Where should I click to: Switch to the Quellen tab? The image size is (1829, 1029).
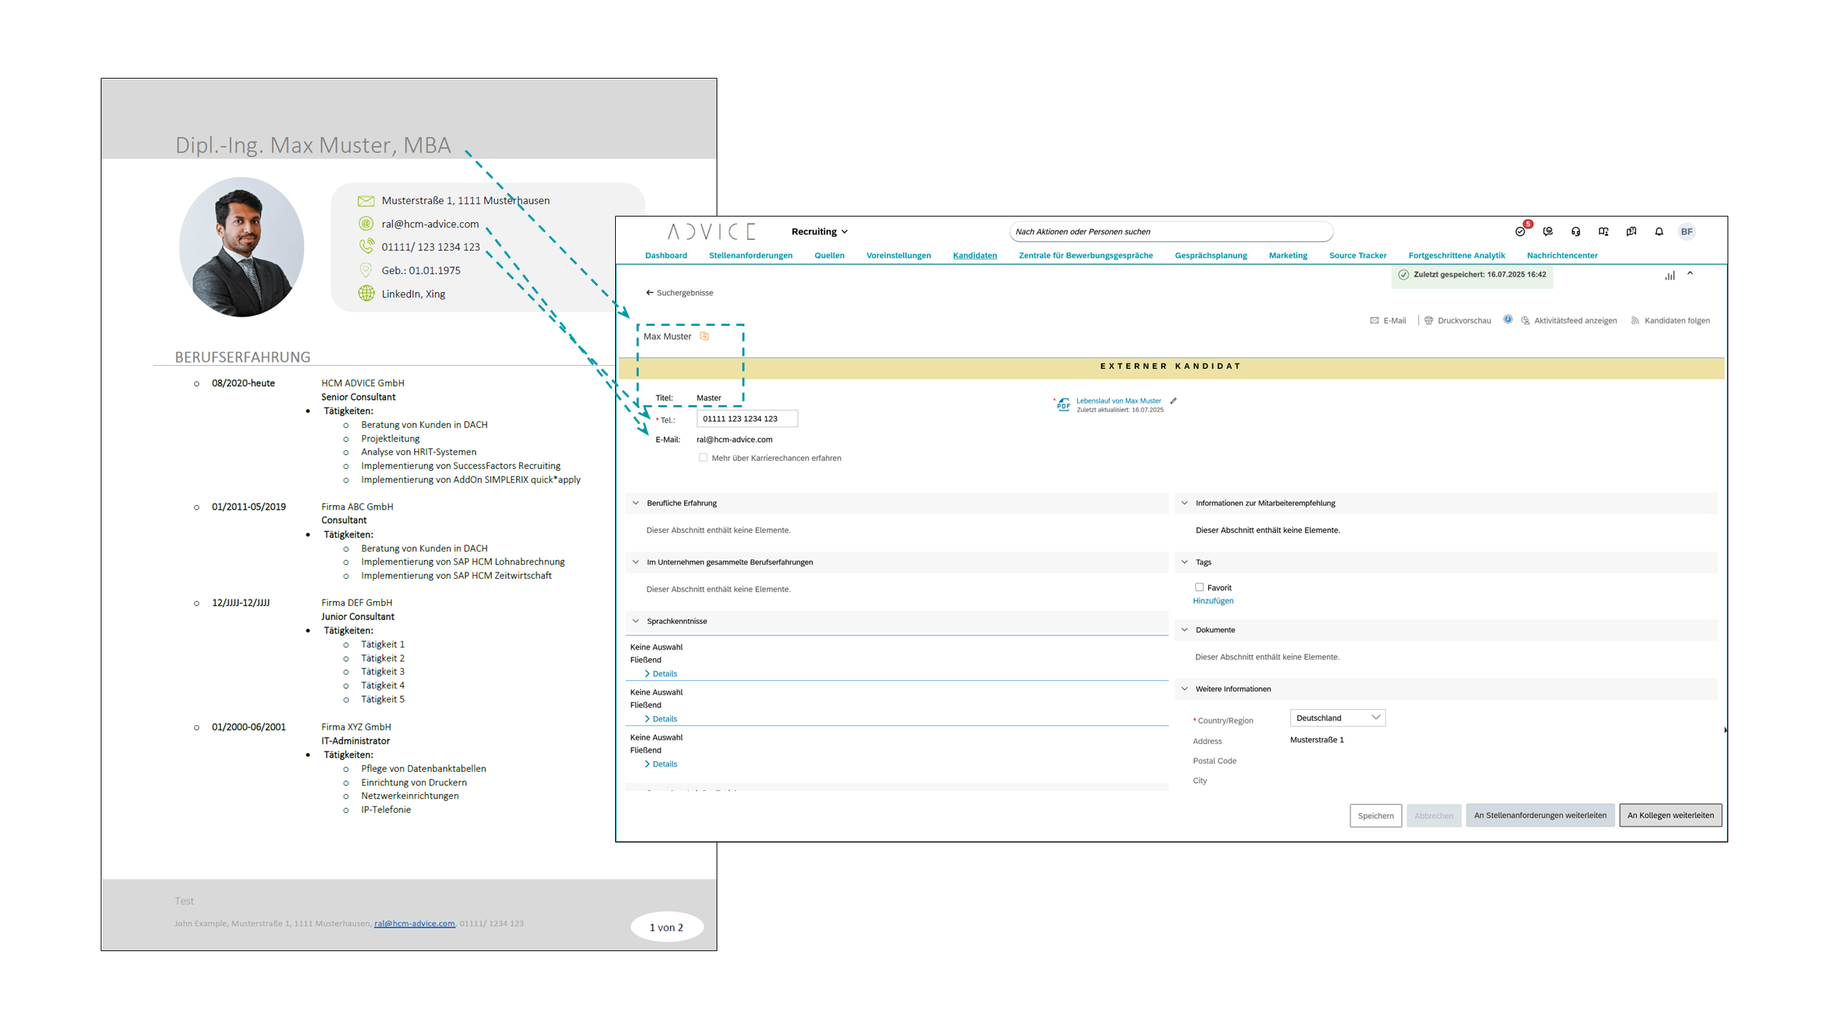point(829,256)
